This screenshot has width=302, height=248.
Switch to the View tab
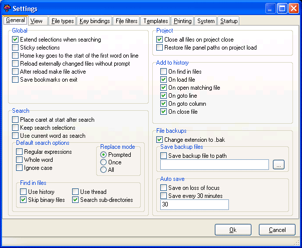36,21
